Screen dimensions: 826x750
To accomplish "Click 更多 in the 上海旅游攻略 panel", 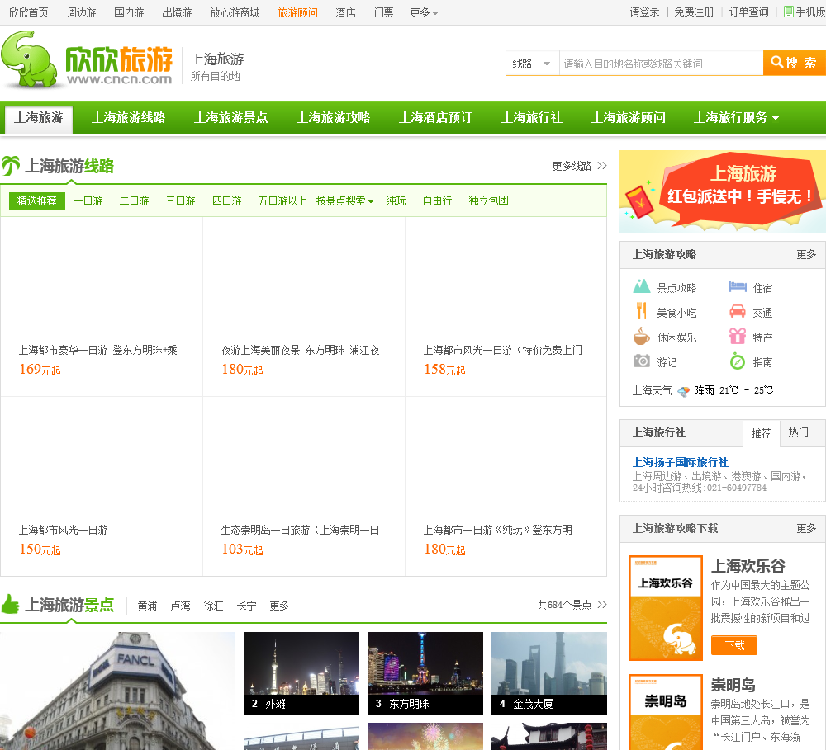I will pos(806,255).
